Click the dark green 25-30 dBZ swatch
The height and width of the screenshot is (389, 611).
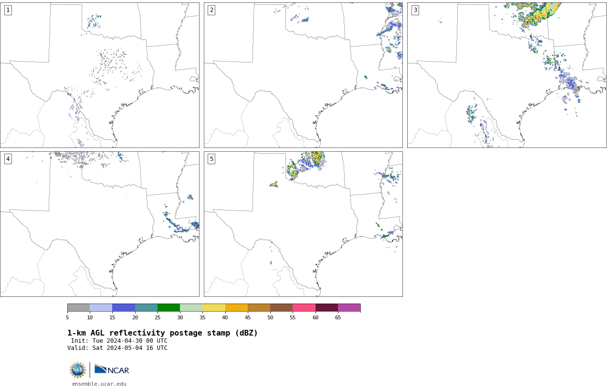tap(169, 308)
